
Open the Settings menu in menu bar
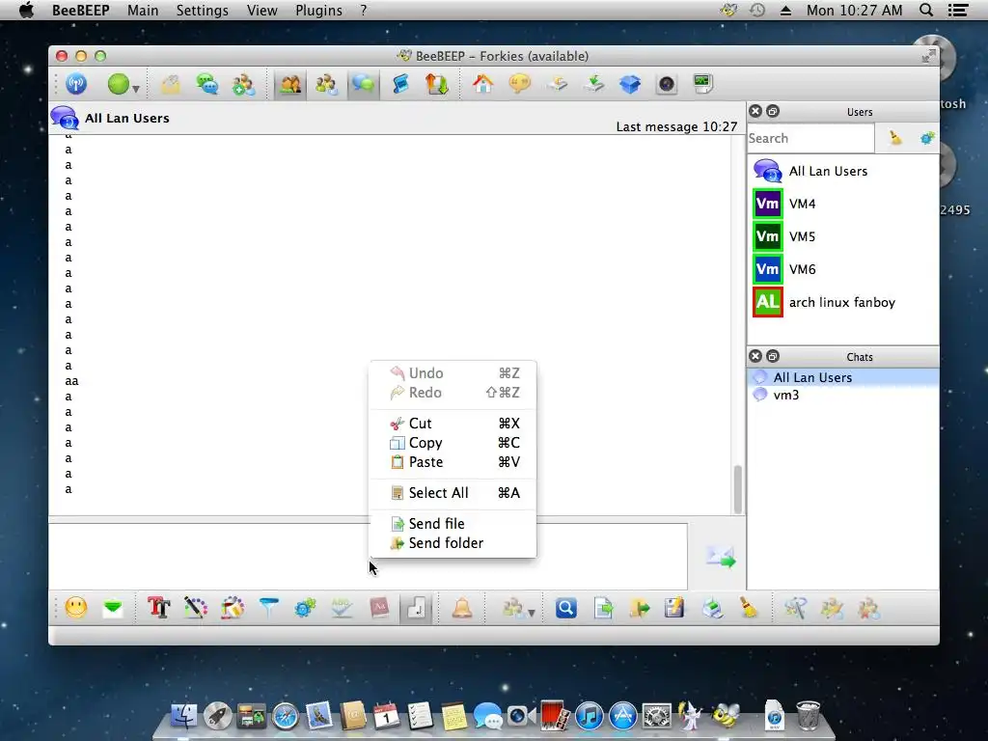pos(203,10)
